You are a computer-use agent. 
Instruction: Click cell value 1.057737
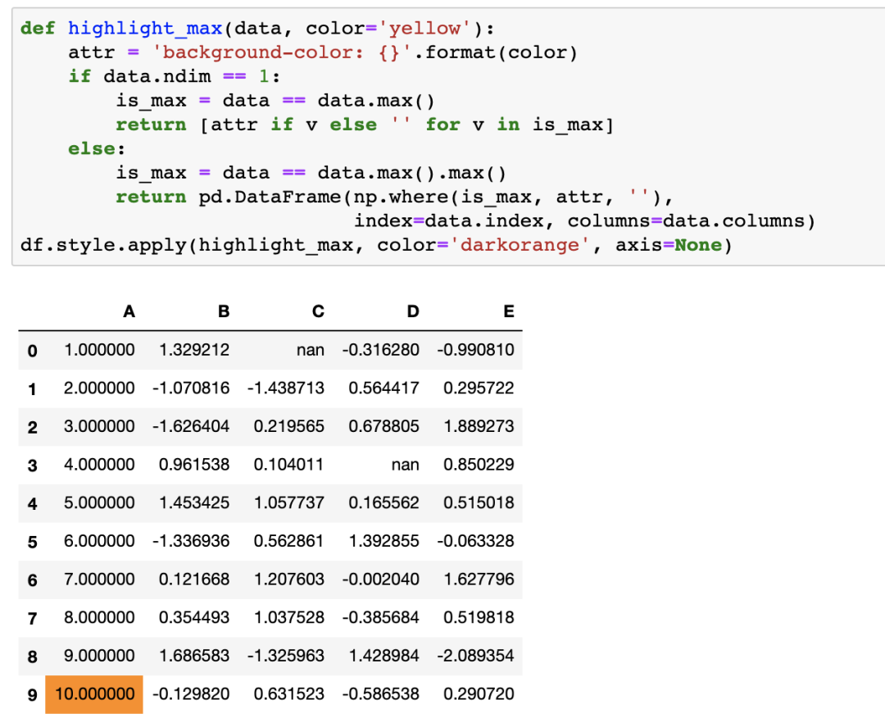click(289, 502)
